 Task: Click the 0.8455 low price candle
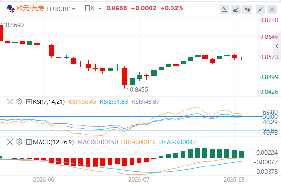click(125, 76)
